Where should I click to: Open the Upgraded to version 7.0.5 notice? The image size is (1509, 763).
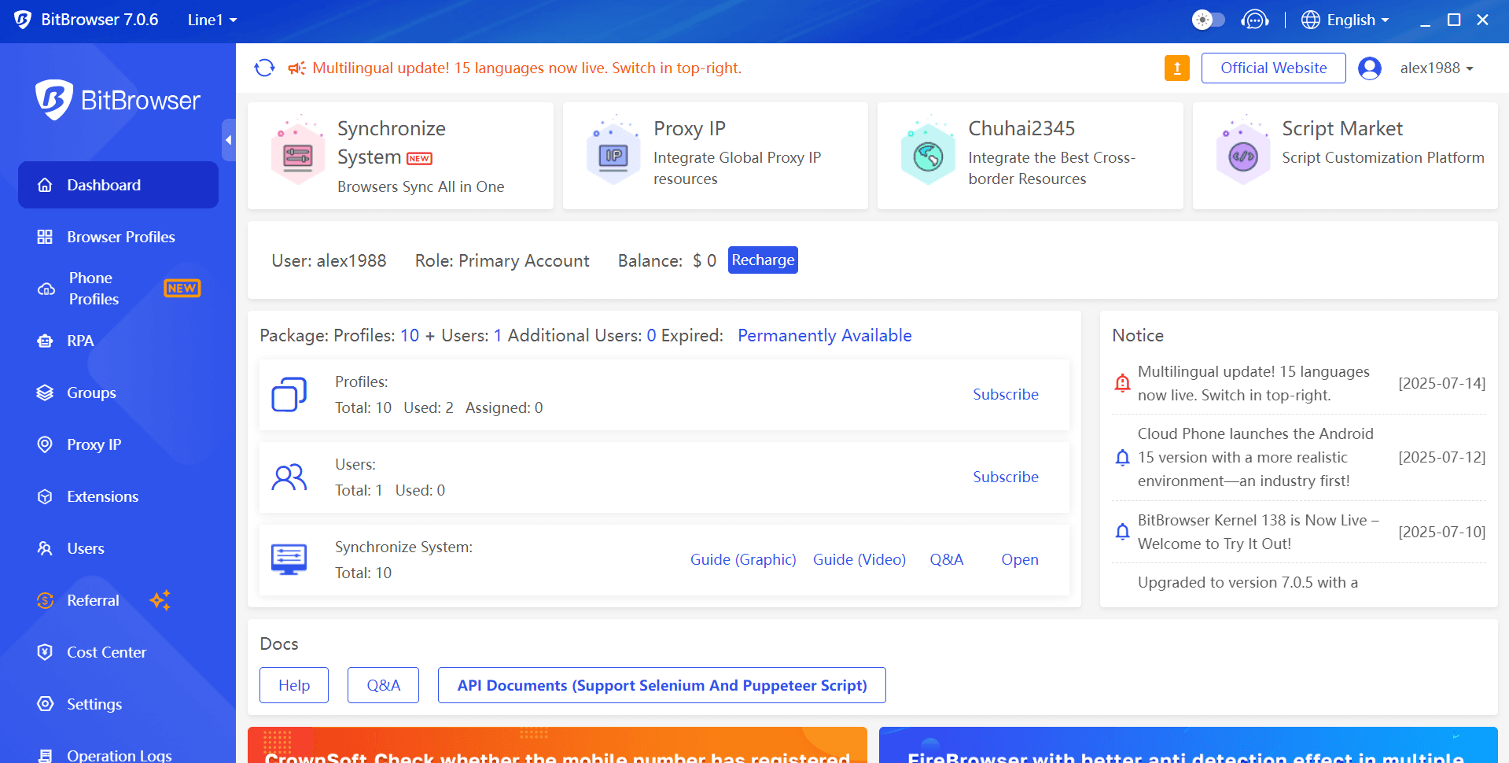click(x=1247, y=582)
